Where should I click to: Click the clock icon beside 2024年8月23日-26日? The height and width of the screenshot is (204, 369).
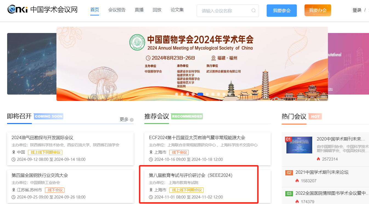(x=148, y=58)
